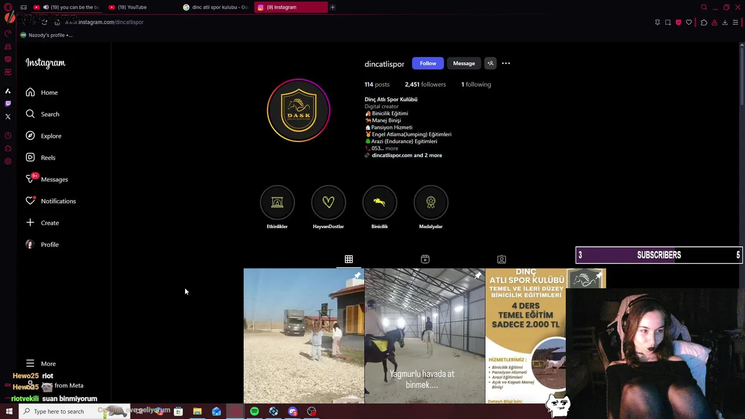Open Nazody's profile bookmark
Screen dimensions: 745x419
[46, 35]
